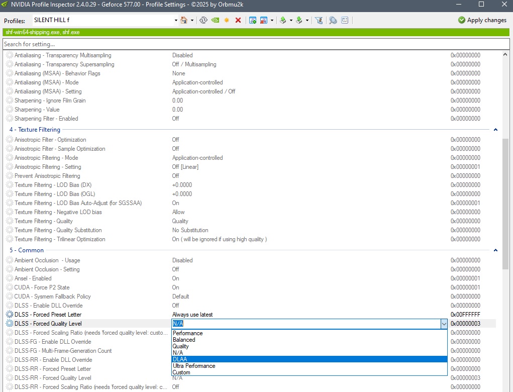The image size is (513, 392).
Task: Click the scroll up arrow of the settings list
Action: 505,55
